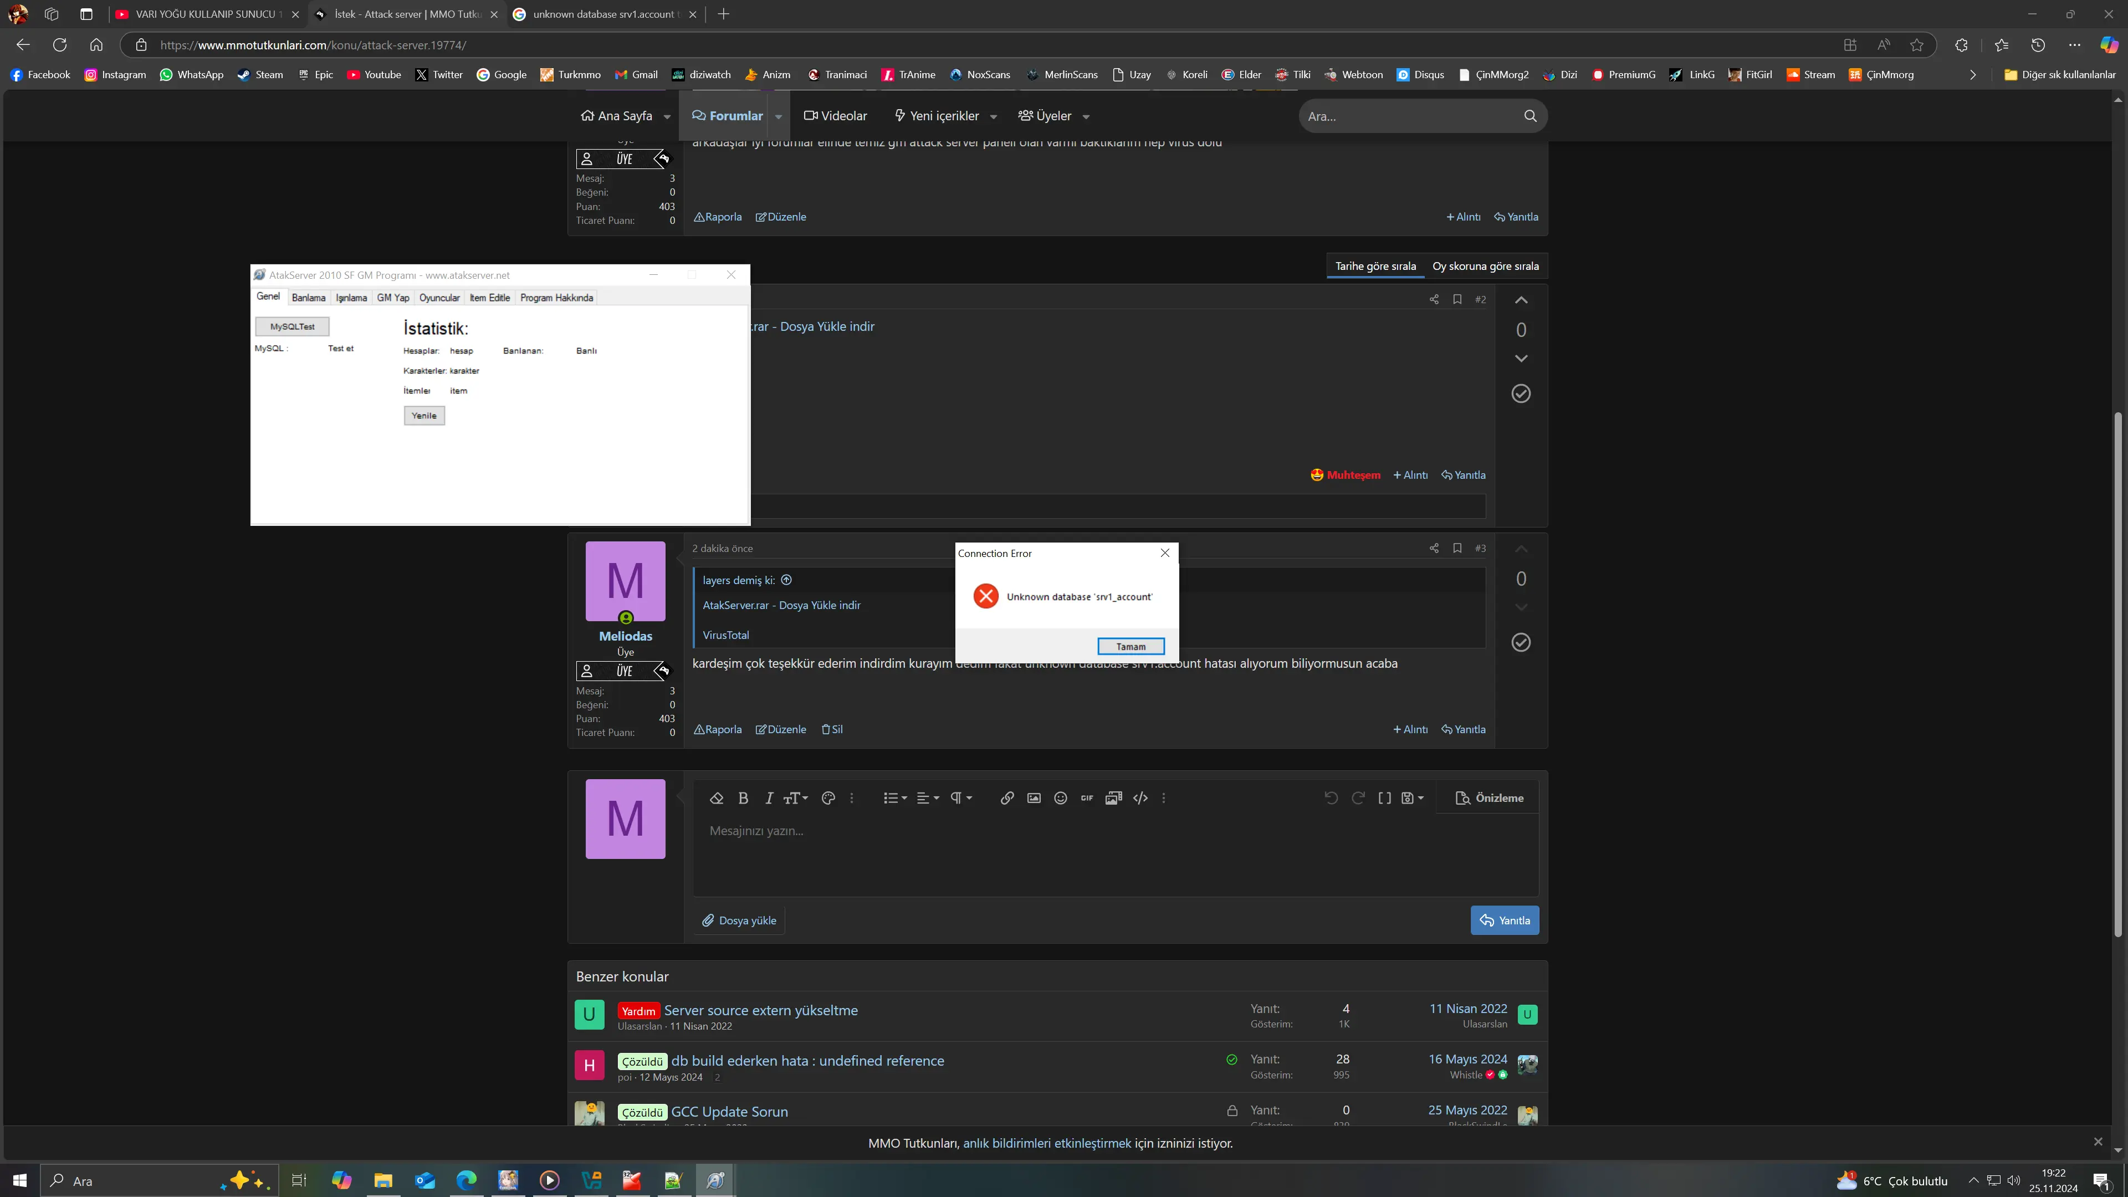Switch to the Banlama tab in AtakServer

click(x=308, y=298)
